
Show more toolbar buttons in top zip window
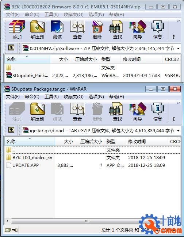(179, 20)
